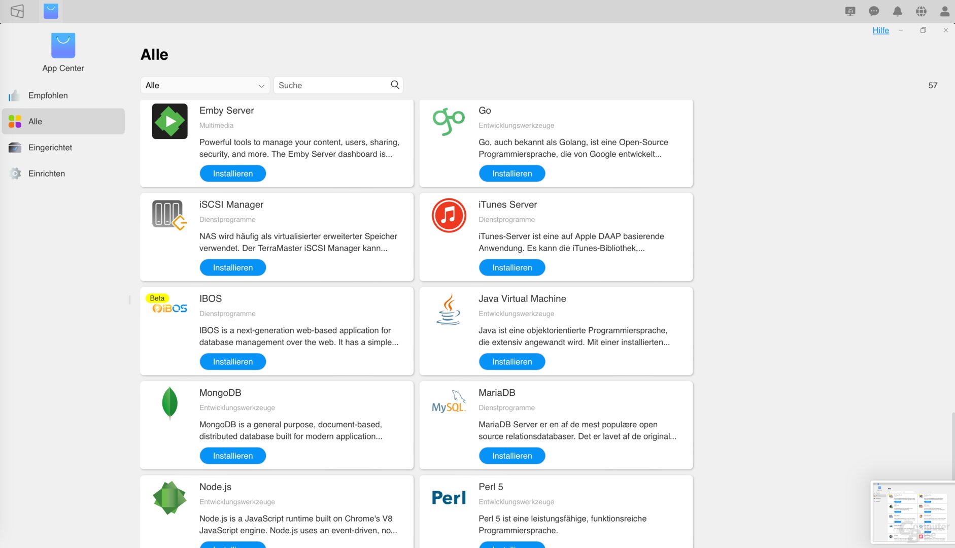Screen dimensions: 955x548
Task: Install the Go package
Action: click(511, 174)
